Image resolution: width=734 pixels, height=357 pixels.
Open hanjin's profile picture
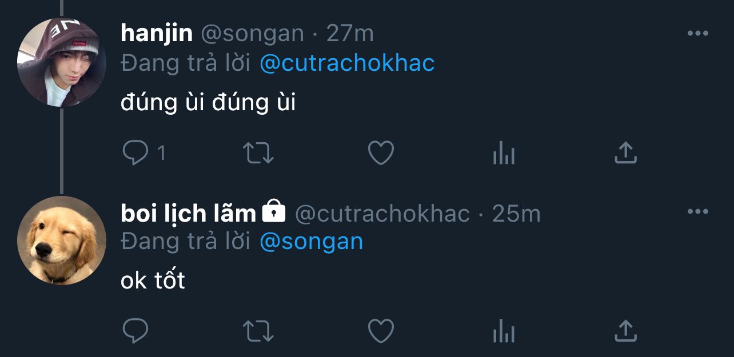pyautogui.click(x=61, y=63)
